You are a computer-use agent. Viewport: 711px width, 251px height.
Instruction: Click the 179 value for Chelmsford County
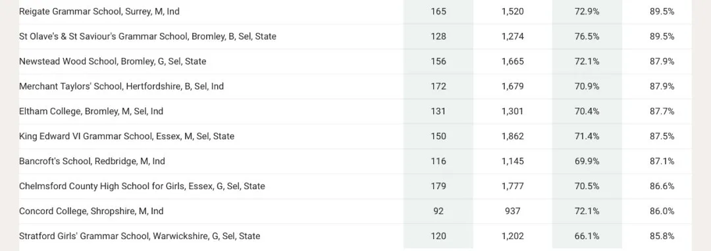pos(438,186)
